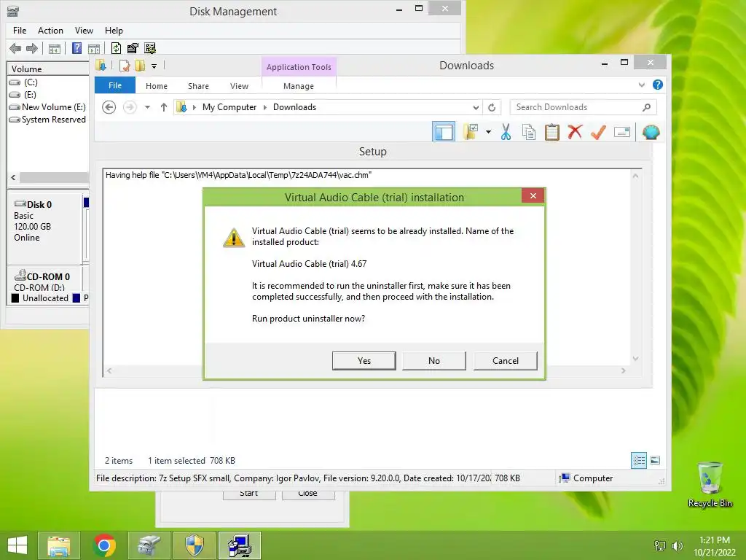Screen dimensions: 746x560
Task: Toggle the navigation pane layout icon
Action: pyautogui.click(x=444, y=132)
